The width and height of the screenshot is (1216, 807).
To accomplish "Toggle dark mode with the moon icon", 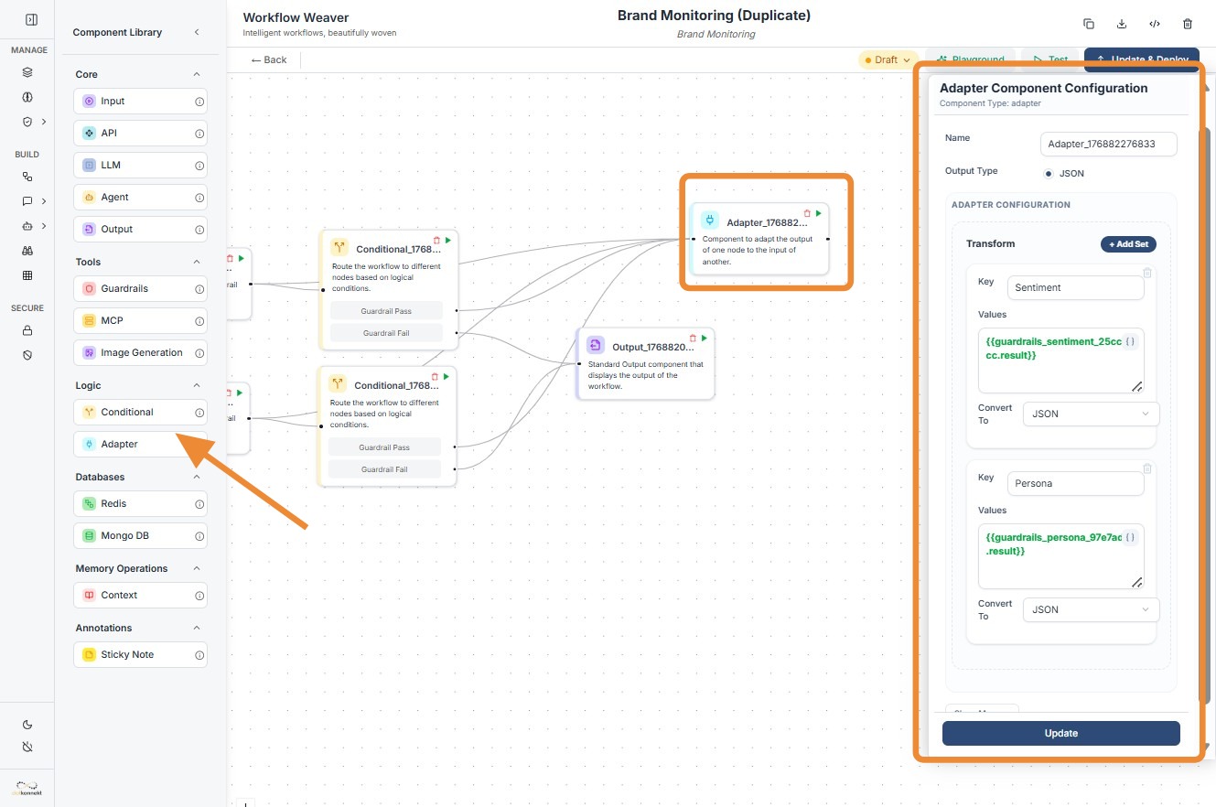I will click(27, 724).
